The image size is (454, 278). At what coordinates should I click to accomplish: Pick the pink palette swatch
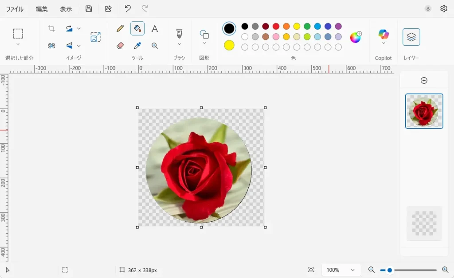pyautogui.click(x=276, y=37)
